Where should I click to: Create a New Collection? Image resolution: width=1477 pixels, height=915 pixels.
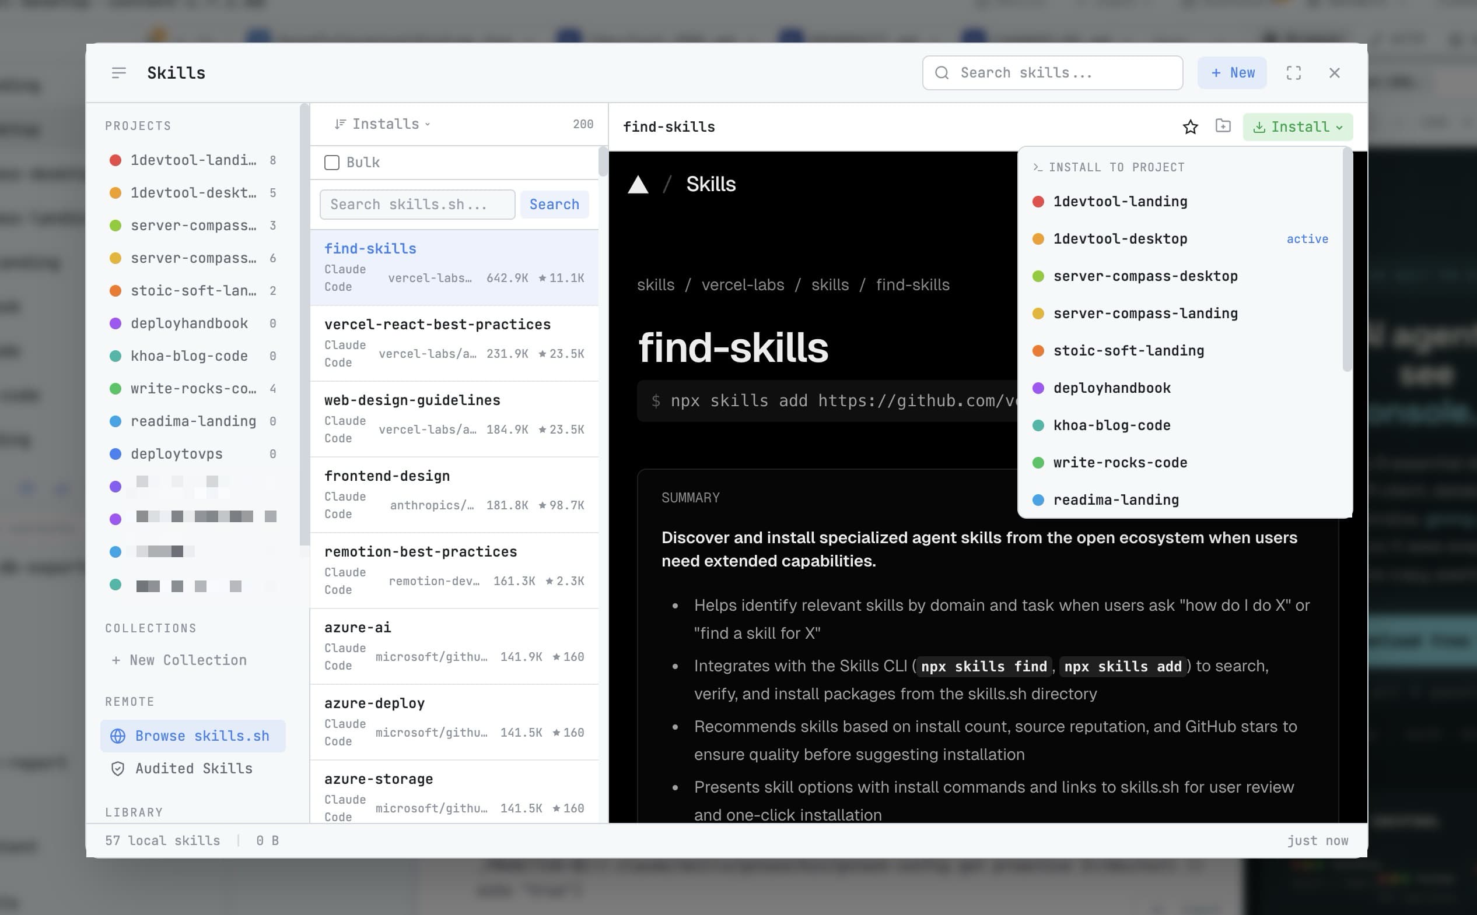(x=178, y=660)
